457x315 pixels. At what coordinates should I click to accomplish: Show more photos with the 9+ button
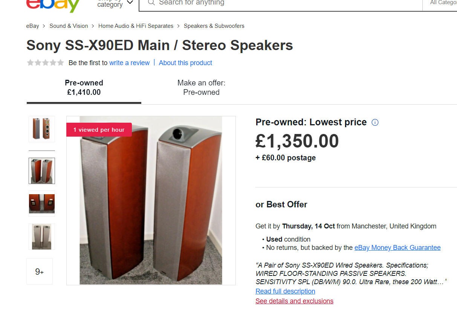tap(40, 271)
